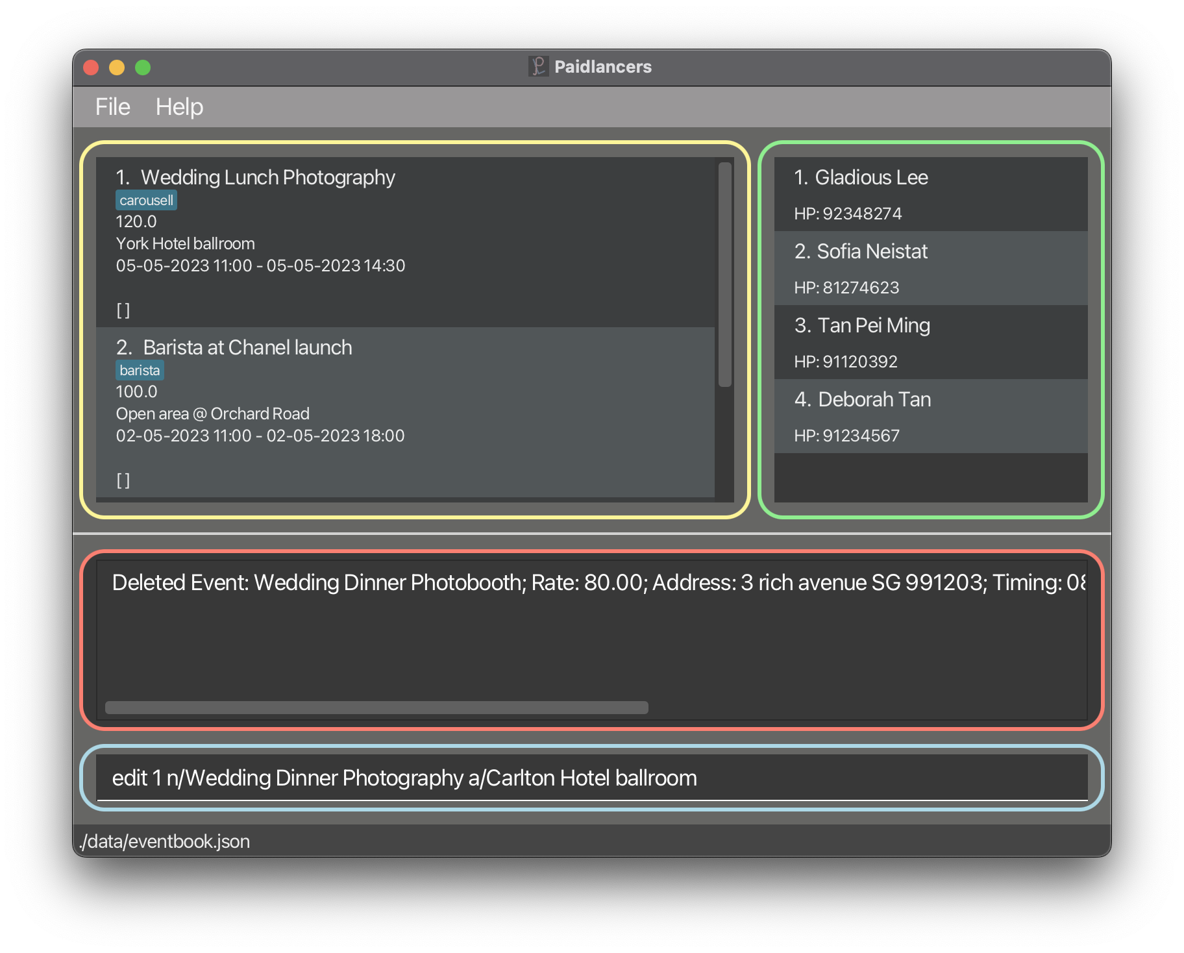Click the event list vertical scrollbar
The height and width of the screenshot is (953, 1184).
(x=724, y=274)
